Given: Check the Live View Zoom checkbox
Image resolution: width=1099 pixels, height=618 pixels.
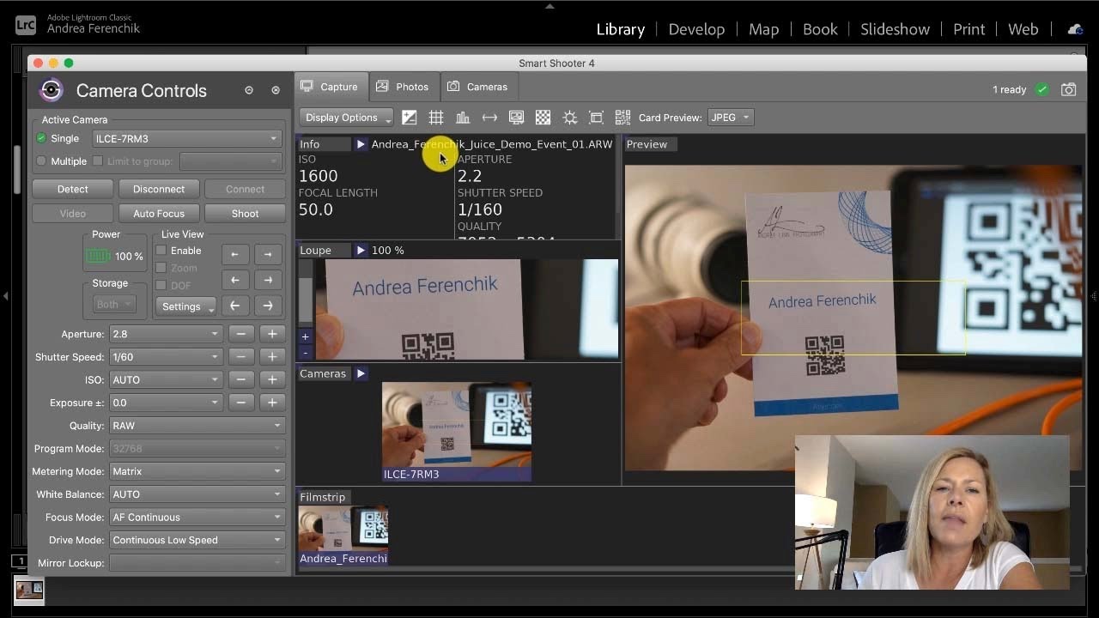Looking at the screenshot, I should pos(161,268).
